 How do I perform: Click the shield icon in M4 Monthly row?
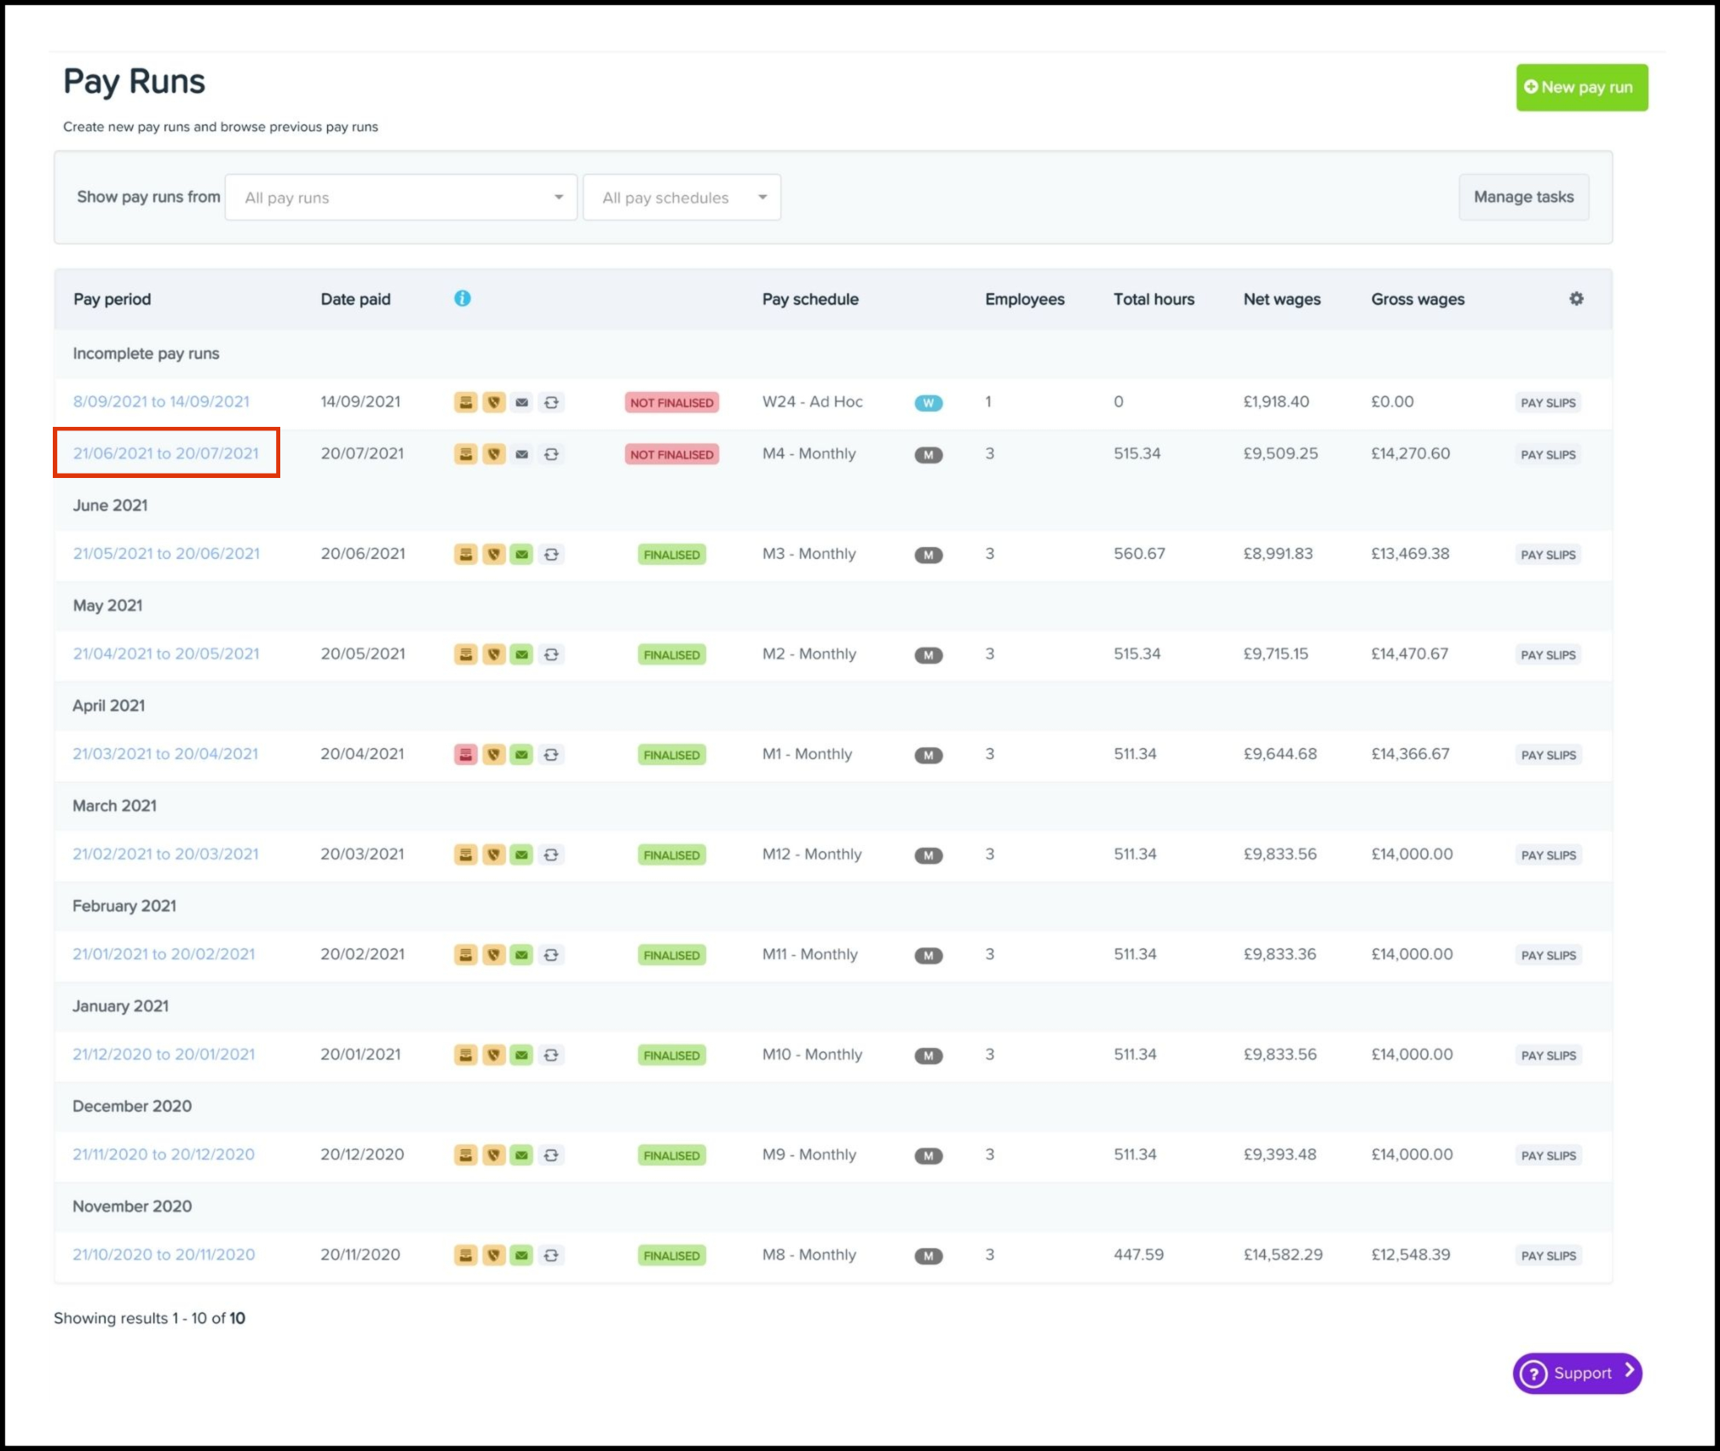493,454
